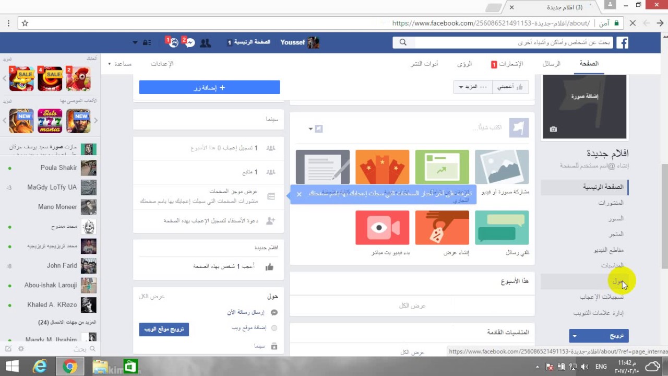The image size is (668, 376).
Task: Open Chrome from the taskbar
Action: pos(69,367)
